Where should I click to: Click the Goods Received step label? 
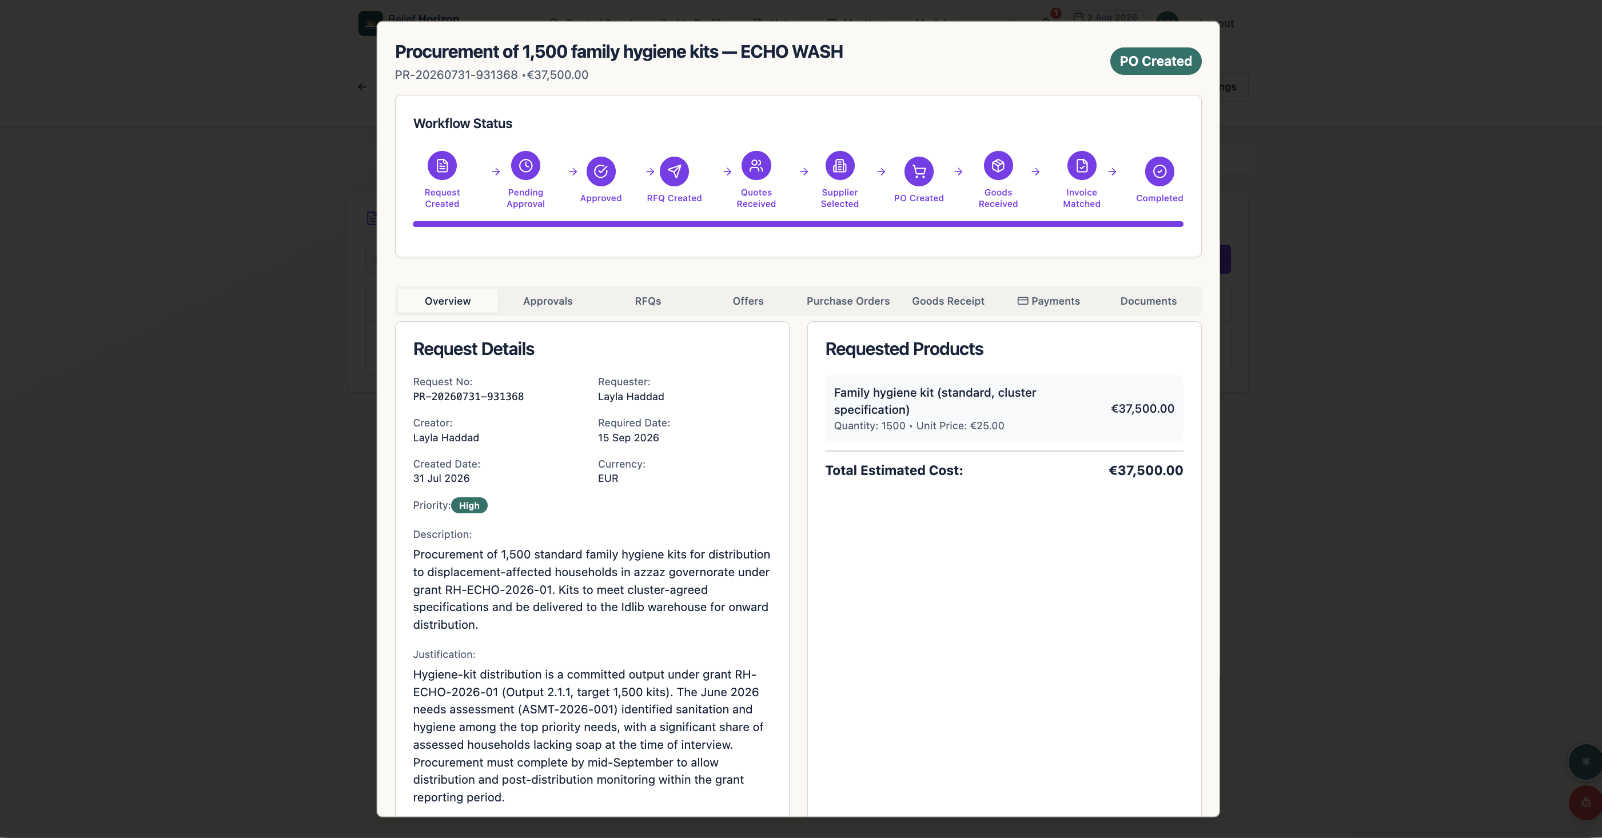[x=998, y=198]
